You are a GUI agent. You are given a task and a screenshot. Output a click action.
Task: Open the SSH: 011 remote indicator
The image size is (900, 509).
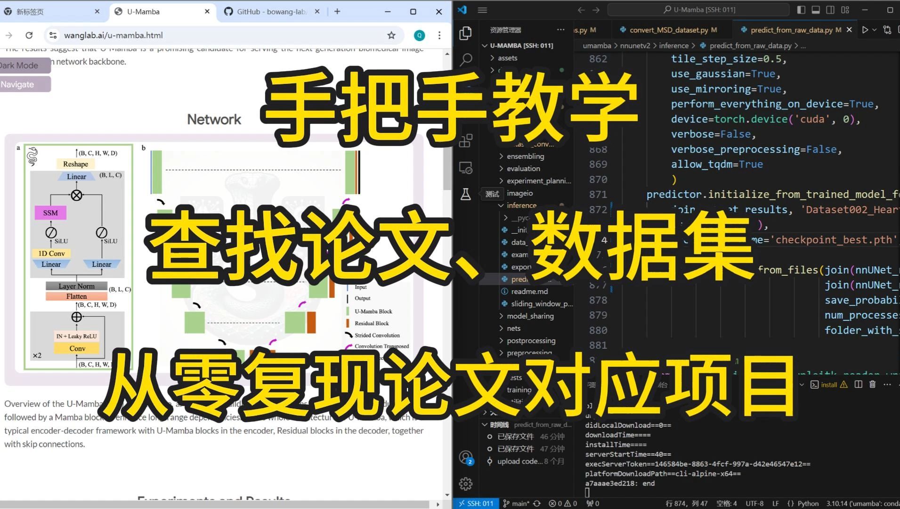click(477, 503)
